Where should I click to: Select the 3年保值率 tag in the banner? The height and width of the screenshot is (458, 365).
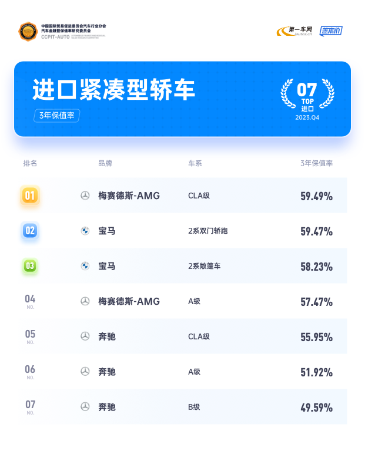[x=57, y=115]
